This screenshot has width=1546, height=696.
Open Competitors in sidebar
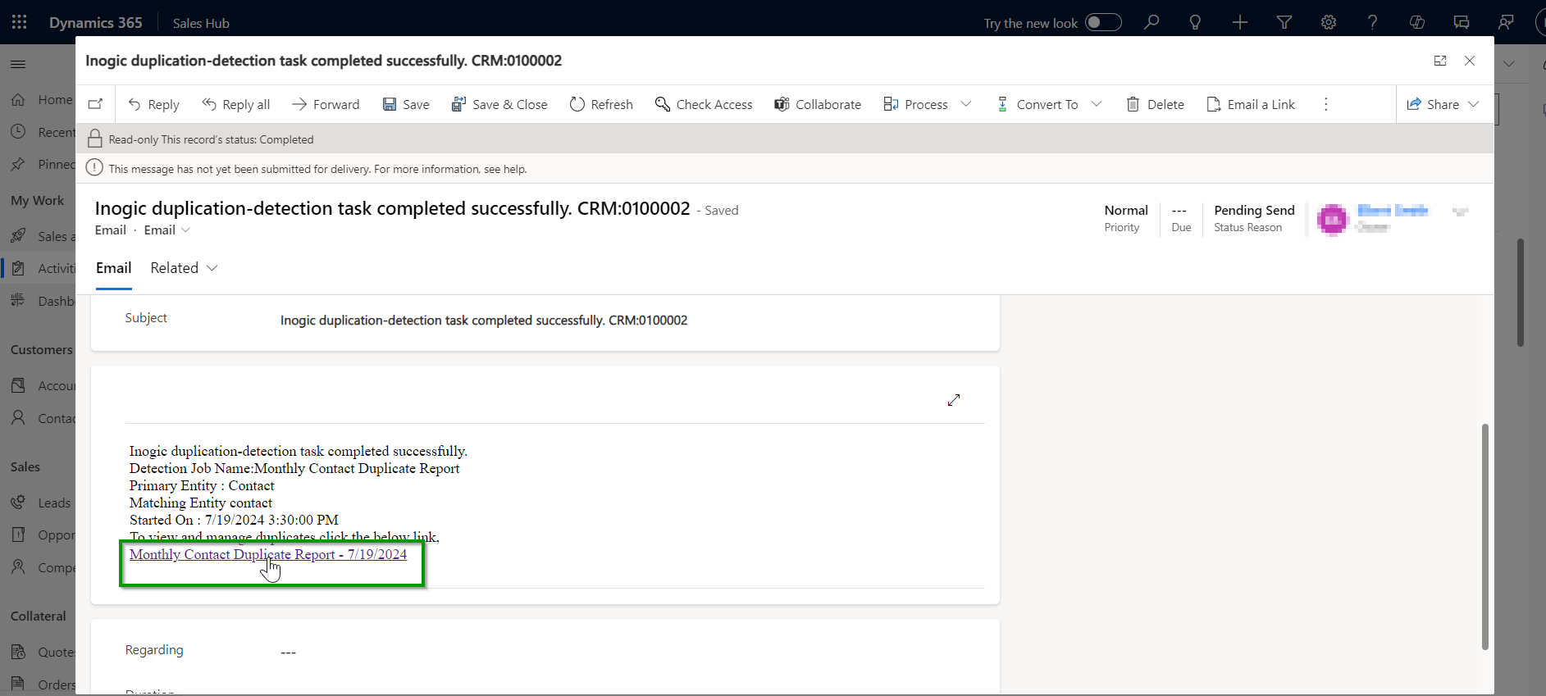[x=41, y=567]
